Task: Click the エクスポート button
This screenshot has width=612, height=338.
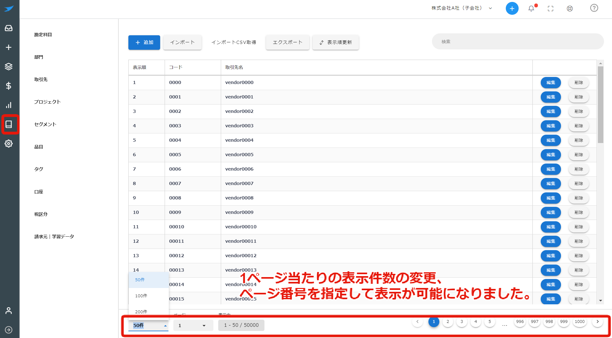Action: tap(288, 42)
